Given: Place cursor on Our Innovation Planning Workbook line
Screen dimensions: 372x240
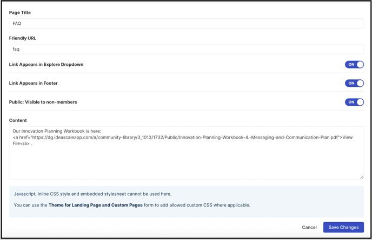Looking at the screenshot, I should [x=57, y=131].
